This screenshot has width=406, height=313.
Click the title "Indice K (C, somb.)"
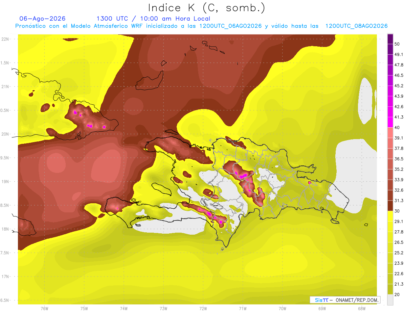click(x=207, y=8)
